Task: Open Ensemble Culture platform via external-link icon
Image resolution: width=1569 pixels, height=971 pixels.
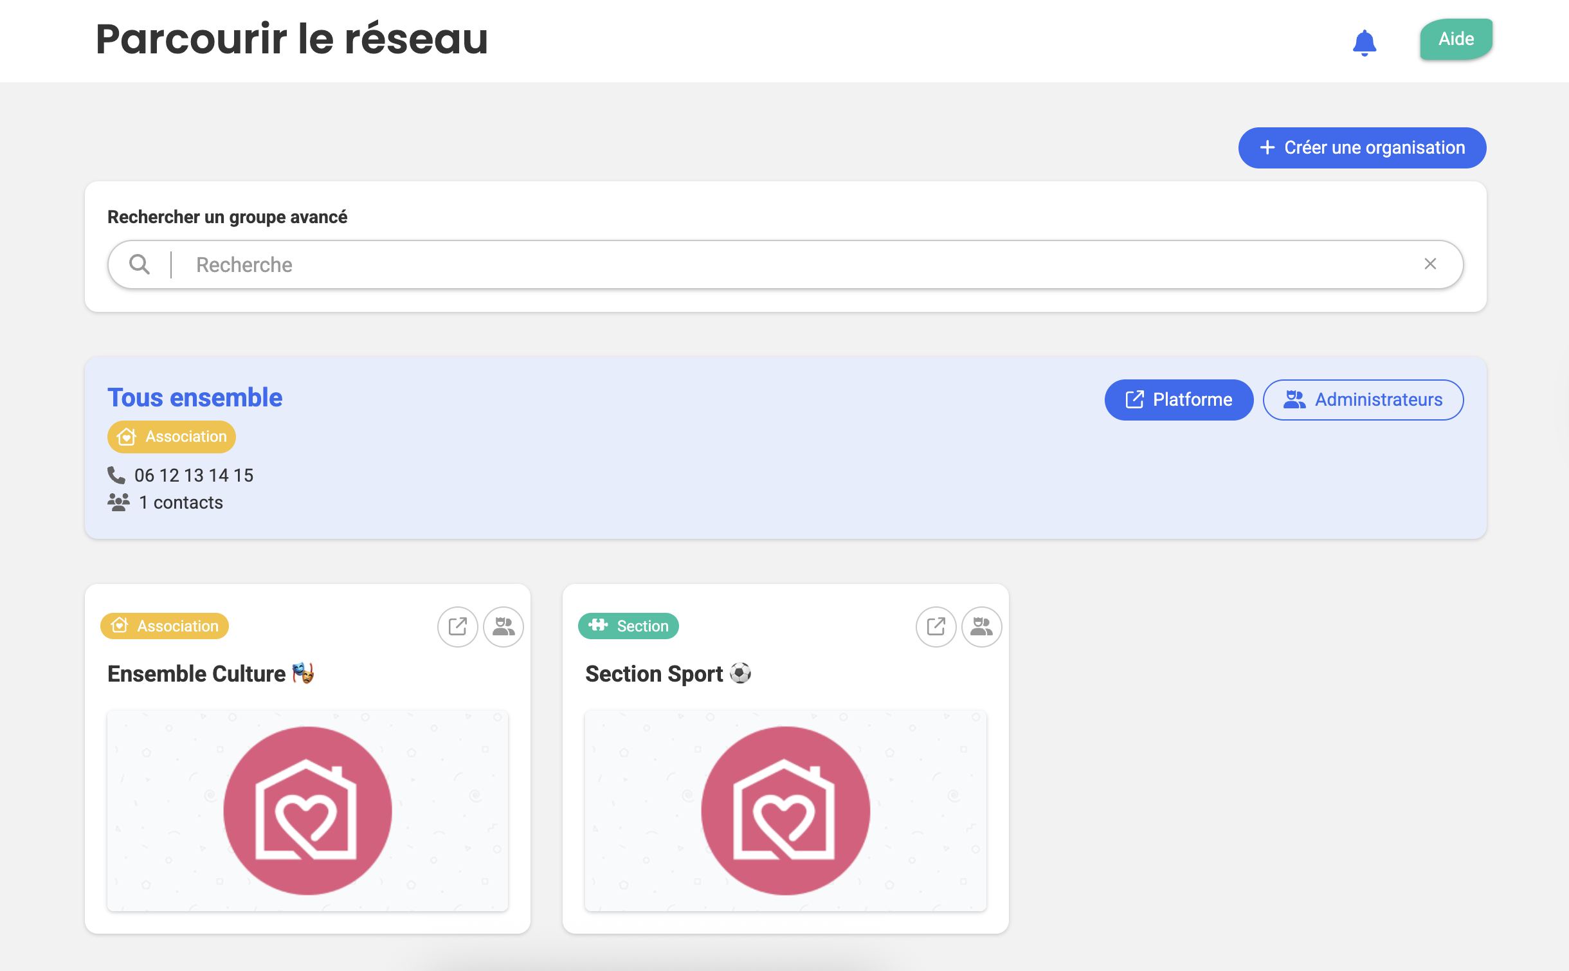Action: pos(457,626)
